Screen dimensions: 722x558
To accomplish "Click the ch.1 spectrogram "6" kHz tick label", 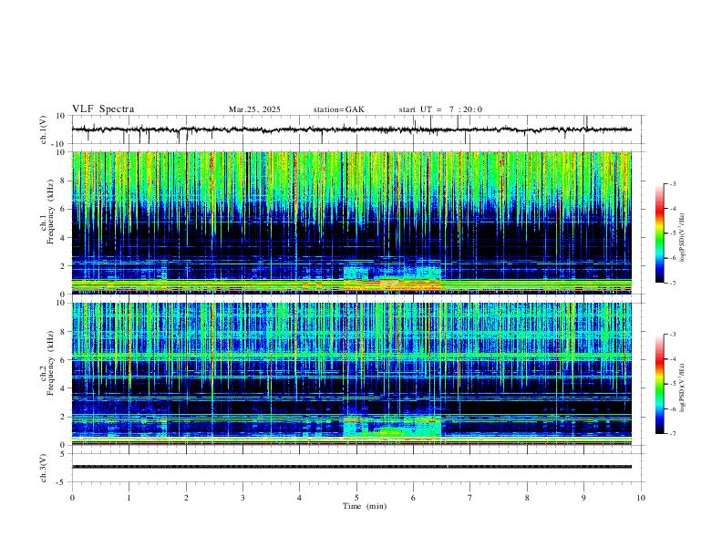I will click(63, 209).
